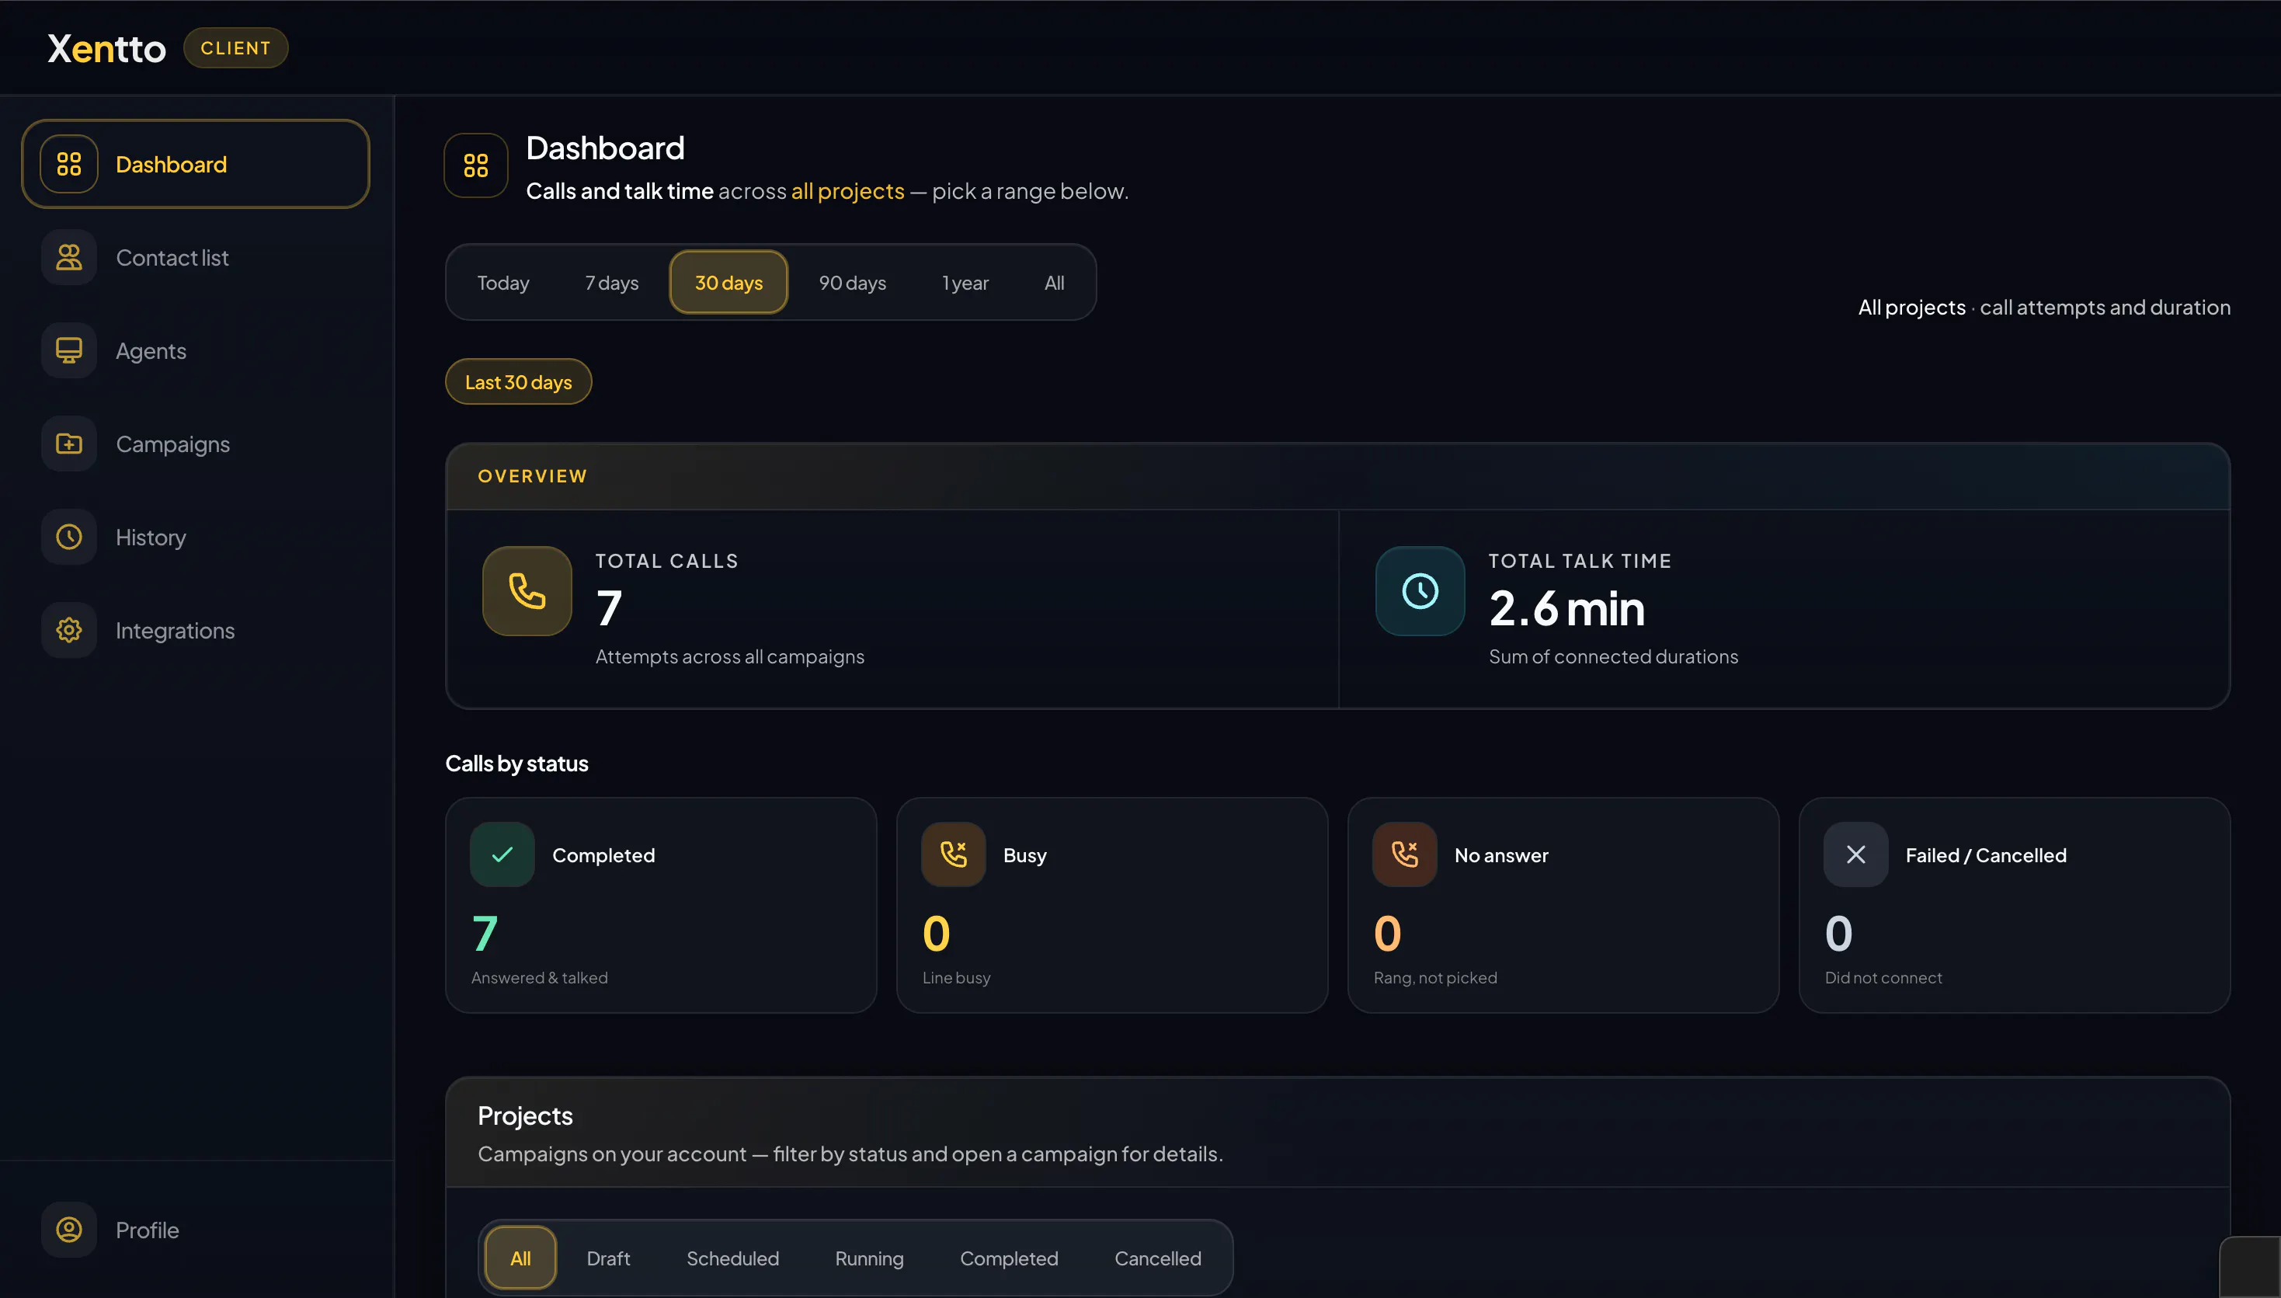Click the Busy card count 0

[x=936, y=934]
